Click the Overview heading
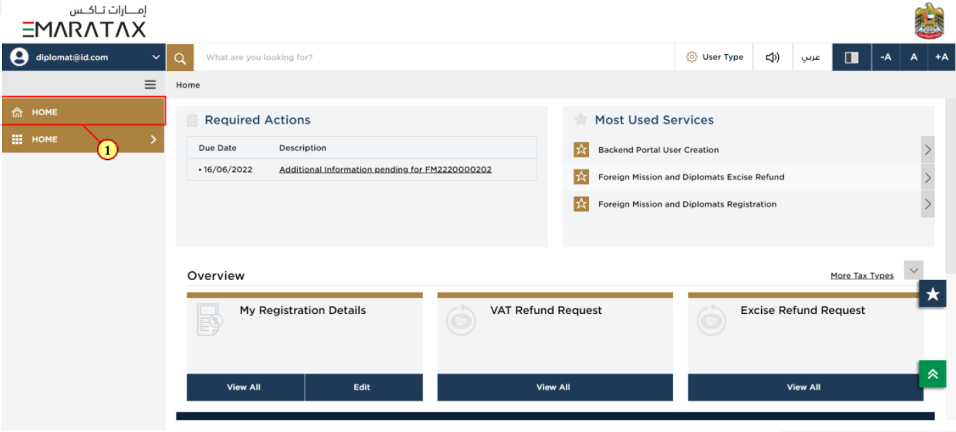956x432 pixels. [x=216, y=276]
